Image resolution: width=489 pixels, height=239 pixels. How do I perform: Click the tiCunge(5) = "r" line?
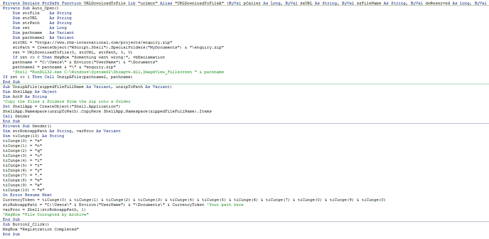coord(22,165)
